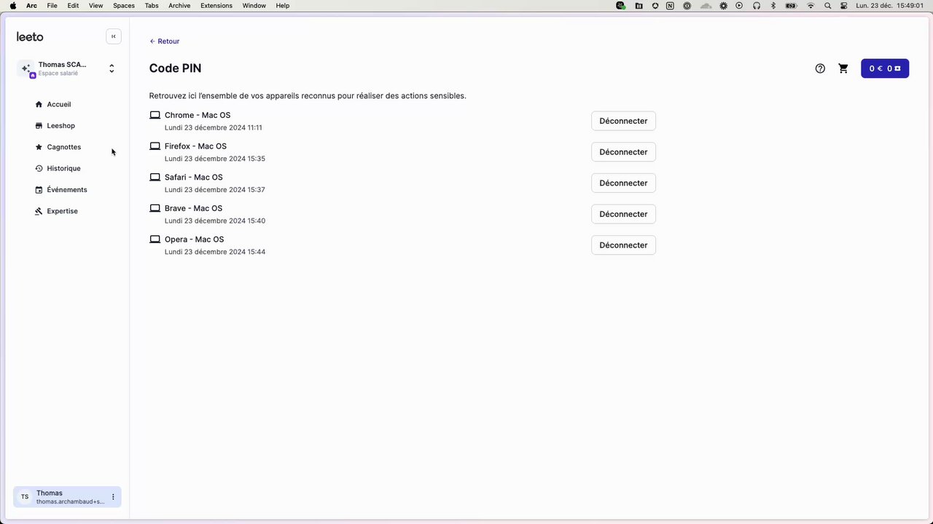Click the Retour back link
933x524 pixels.
pos(165,41)
